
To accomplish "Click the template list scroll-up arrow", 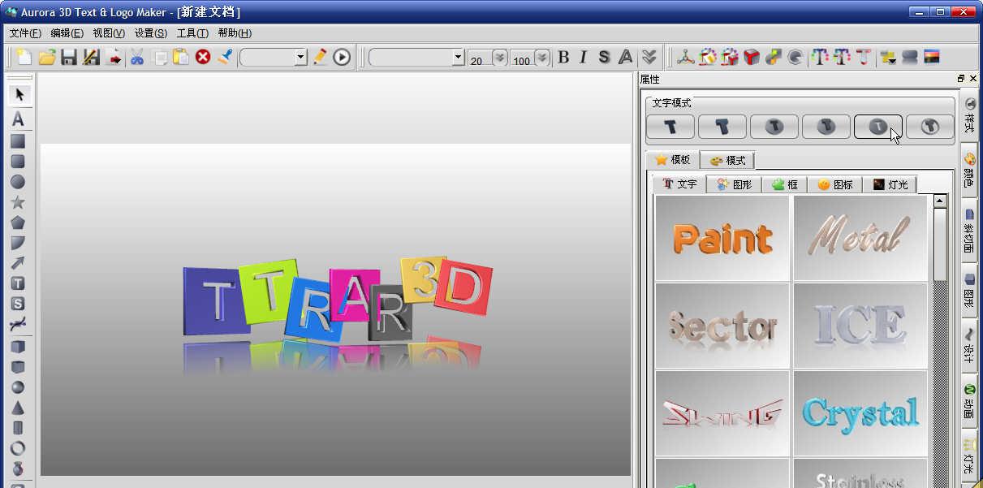I will point(940,201).
